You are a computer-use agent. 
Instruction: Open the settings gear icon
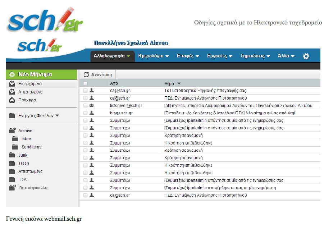pos(306,56)
